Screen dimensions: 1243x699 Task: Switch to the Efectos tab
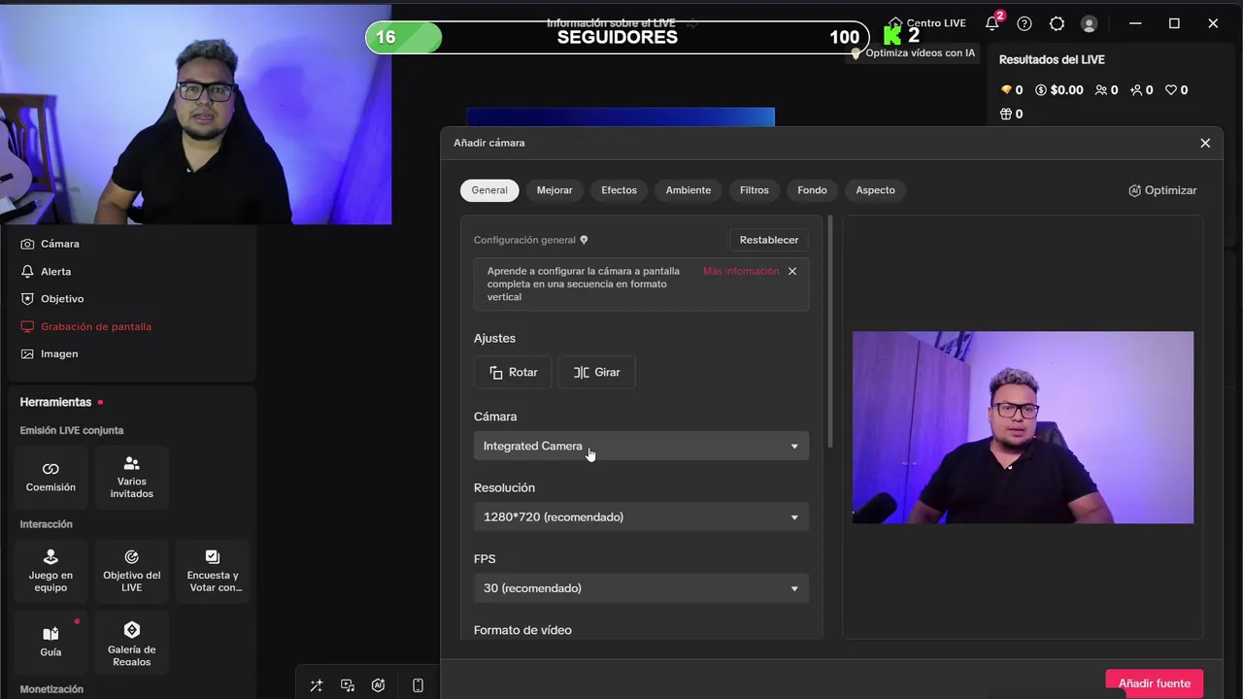click(619, 190)
